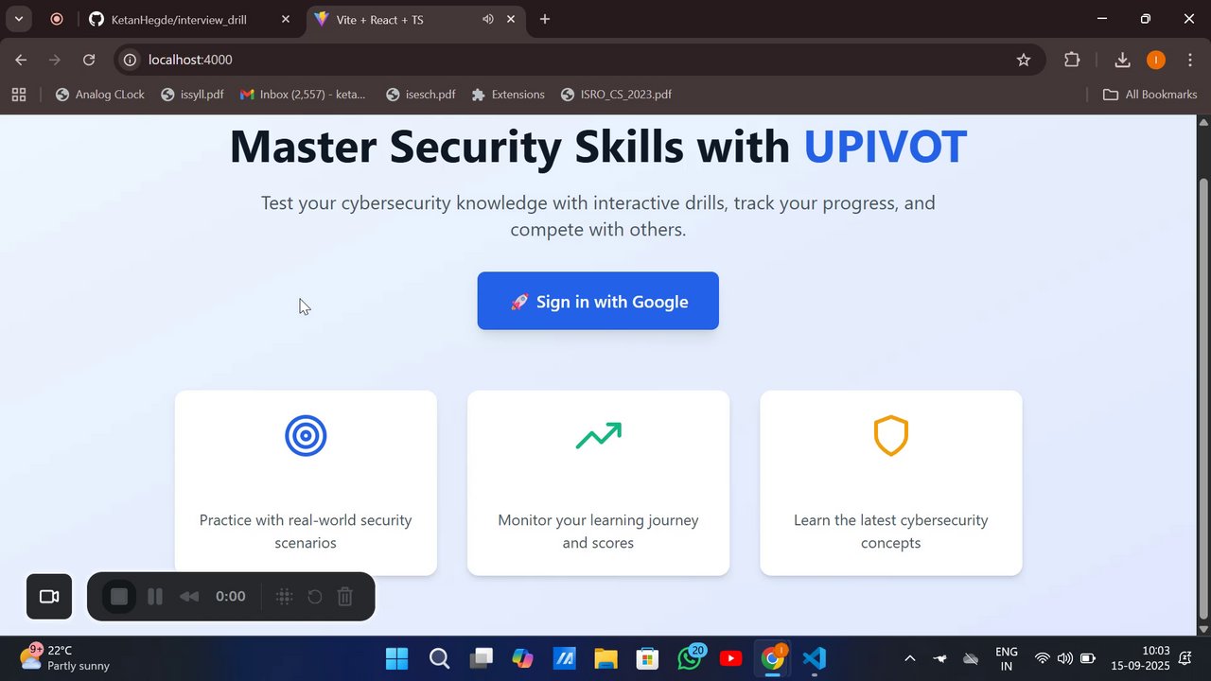Open a new browser tab
Screen dimensions: 1211x681
545,19
